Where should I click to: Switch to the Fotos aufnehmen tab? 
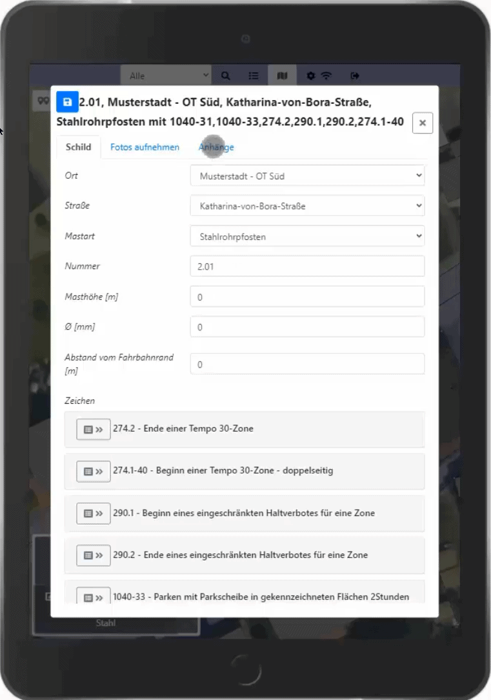(145, 147)
